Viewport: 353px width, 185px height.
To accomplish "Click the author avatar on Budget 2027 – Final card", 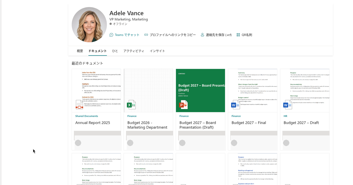I will point(234,143).
